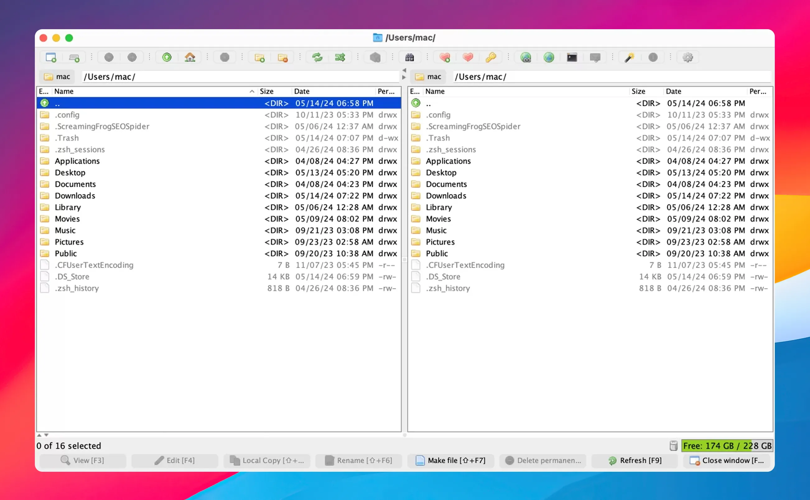810x500 pixels.
Task: Select Applications folder in left panel
Action: coord(219,161)
